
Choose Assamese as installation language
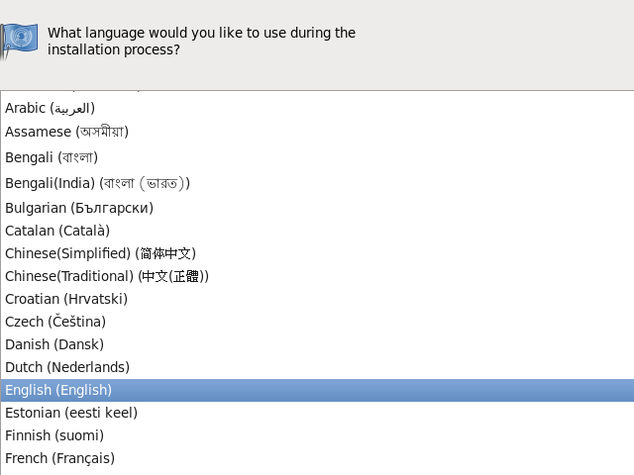[x=66, y=132]
